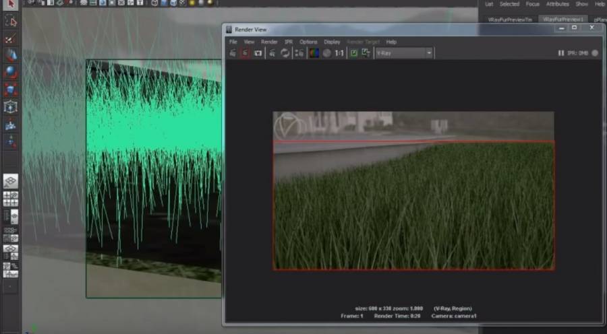Close the Render View window
Image resolution: width=607 pixels, height=334 pixels.
point(592,28)
